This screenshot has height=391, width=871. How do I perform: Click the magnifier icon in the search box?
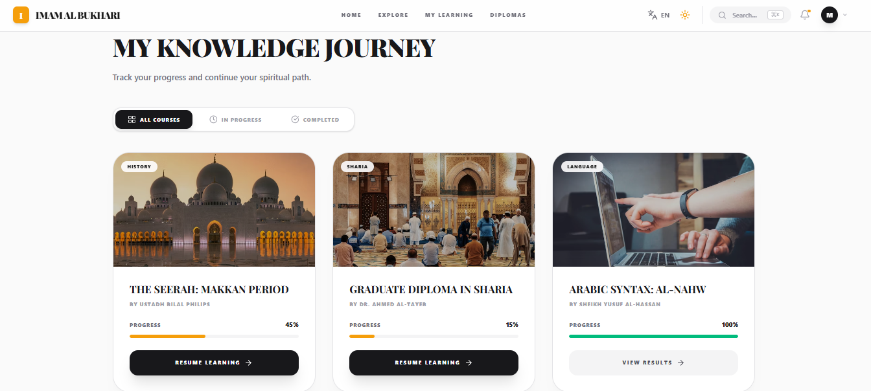(722, 15)
